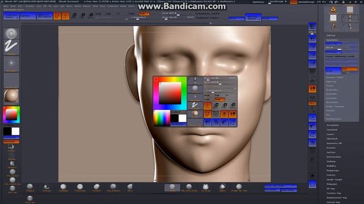Click the material sphere in the popup panel
364x204 pixels.
click(x=195, y=114)
